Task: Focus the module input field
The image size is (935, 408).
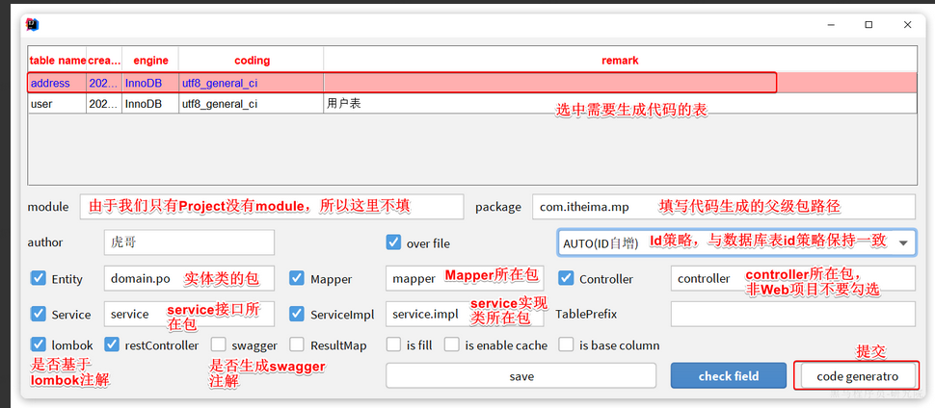Action: pyautogui.click(x=271, y=207)
